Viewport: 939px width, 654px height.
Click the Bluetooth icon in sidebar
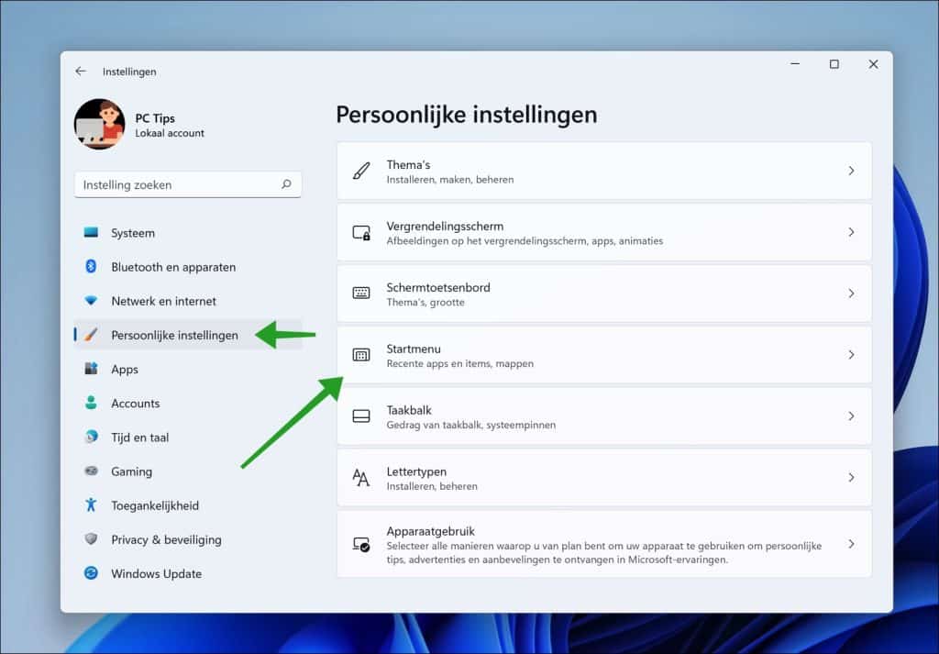coord(91,267)
